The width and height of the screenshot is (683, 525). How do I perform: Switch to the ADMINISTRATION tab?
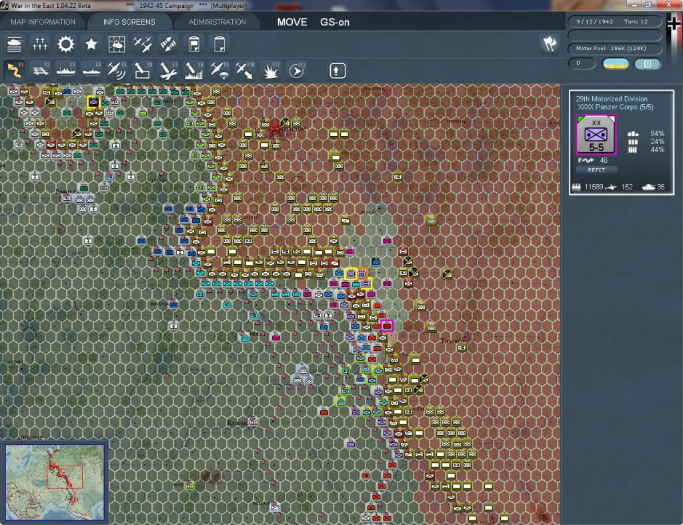tap(217, 22)
